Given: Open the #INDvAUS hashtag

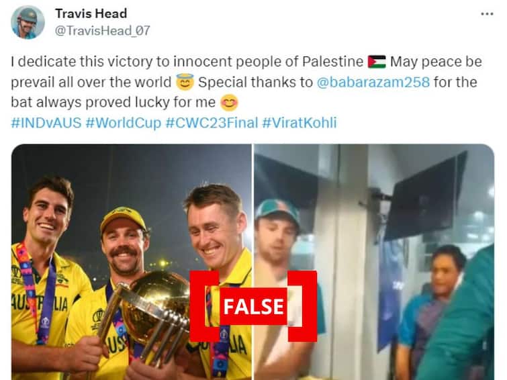Looking at the screenshot, I should (46, 123).
